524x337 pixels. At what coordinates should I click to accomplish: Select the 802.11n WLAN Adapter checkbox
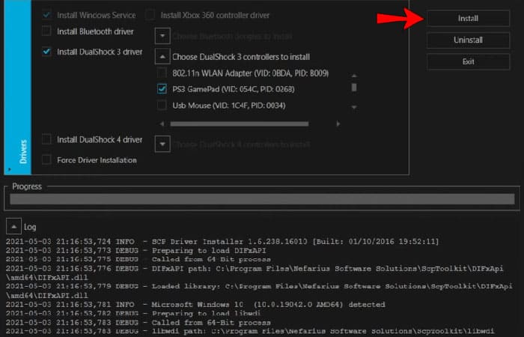point(162,73)
